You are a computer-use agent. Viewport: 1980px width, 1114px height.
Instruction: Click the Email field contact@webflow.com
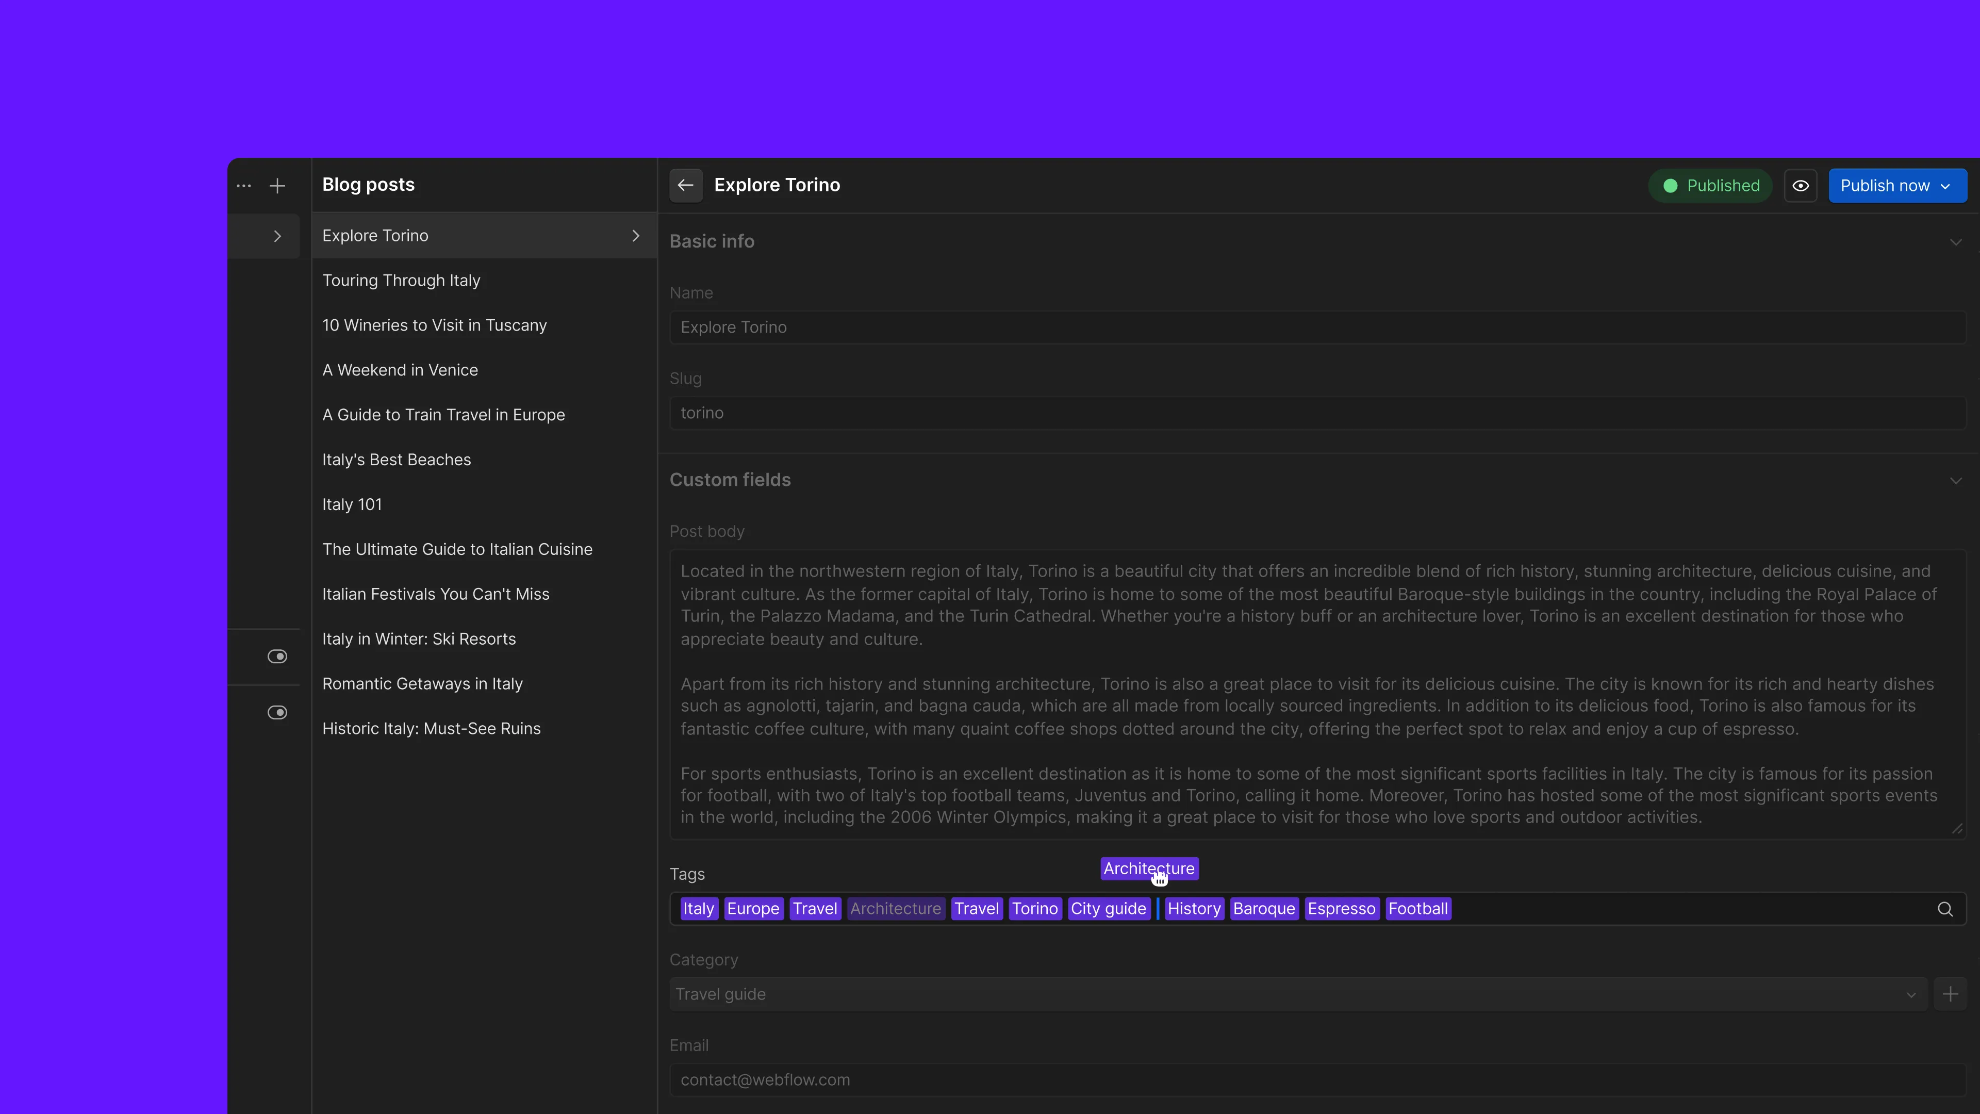(x=1317, y=1080)
